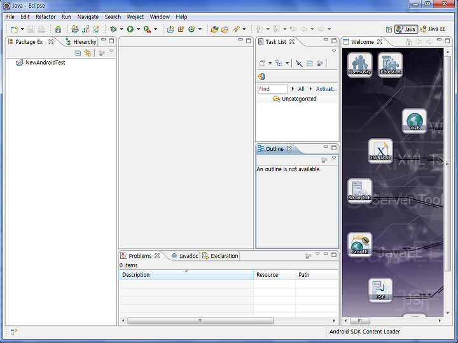Start debugging with the bug icon
This screenshot has width=458, height=343.
113,29
